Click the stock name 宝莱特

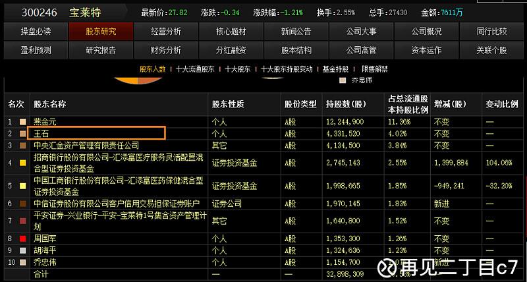click(85, 13)
